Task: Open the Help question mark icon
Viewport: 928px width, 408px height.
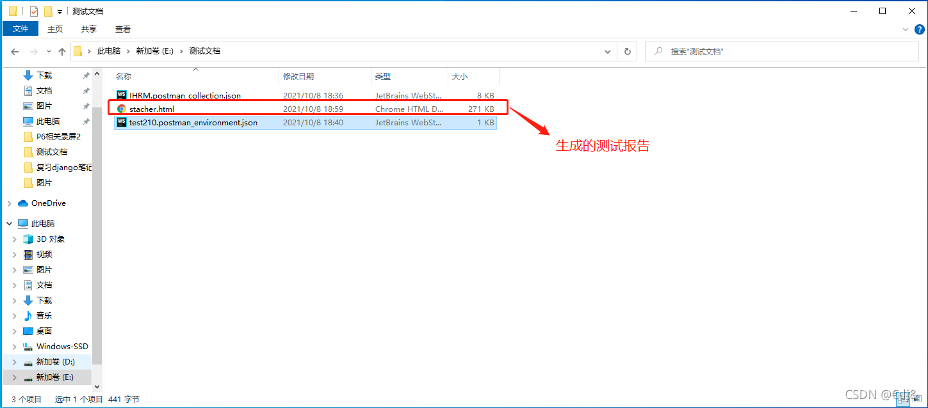Action: (x=919, y=29)
